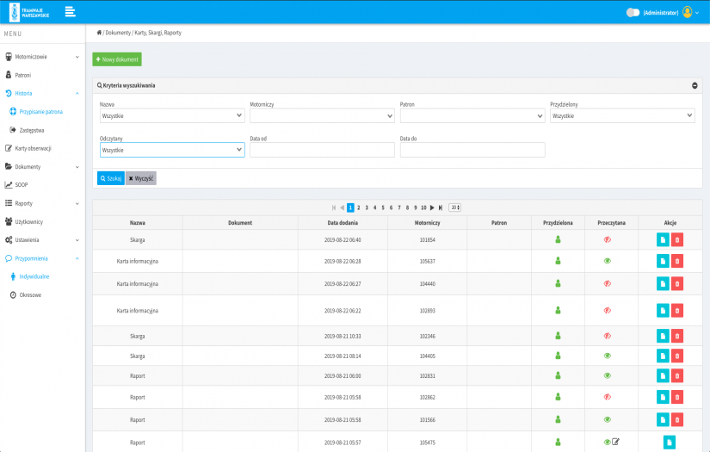The height and width of the screenshot is (452, 710).
Task: Collapse the Kryteria wyszukiwania panel
Action: pyautogui.click(x=694, y=85)
